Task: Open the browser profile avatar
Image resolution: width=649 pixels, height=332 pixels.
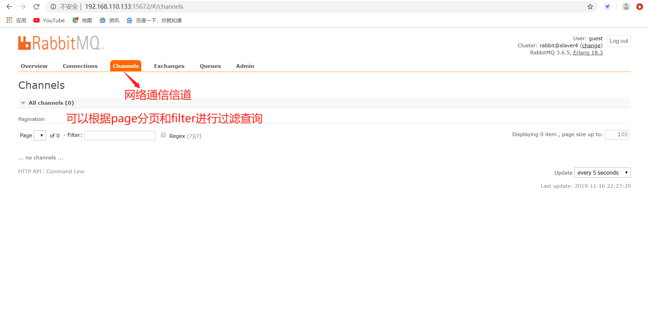Action: [626, 6]
